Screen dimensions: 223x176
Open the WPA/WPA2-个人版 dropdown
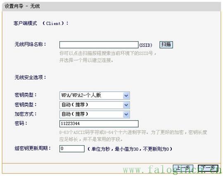(x=95, y=95)
